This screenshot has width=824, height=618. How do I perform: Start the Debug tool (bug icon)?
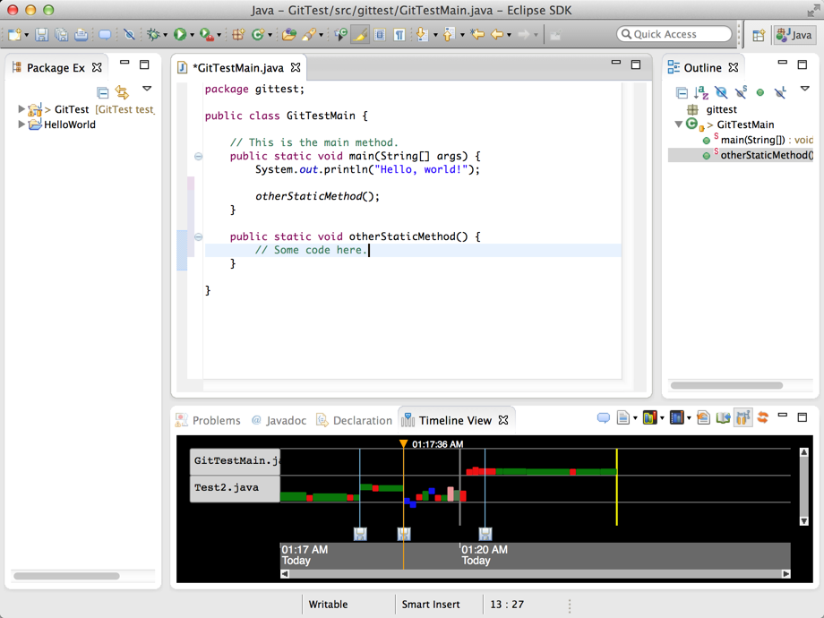[154, 35]
